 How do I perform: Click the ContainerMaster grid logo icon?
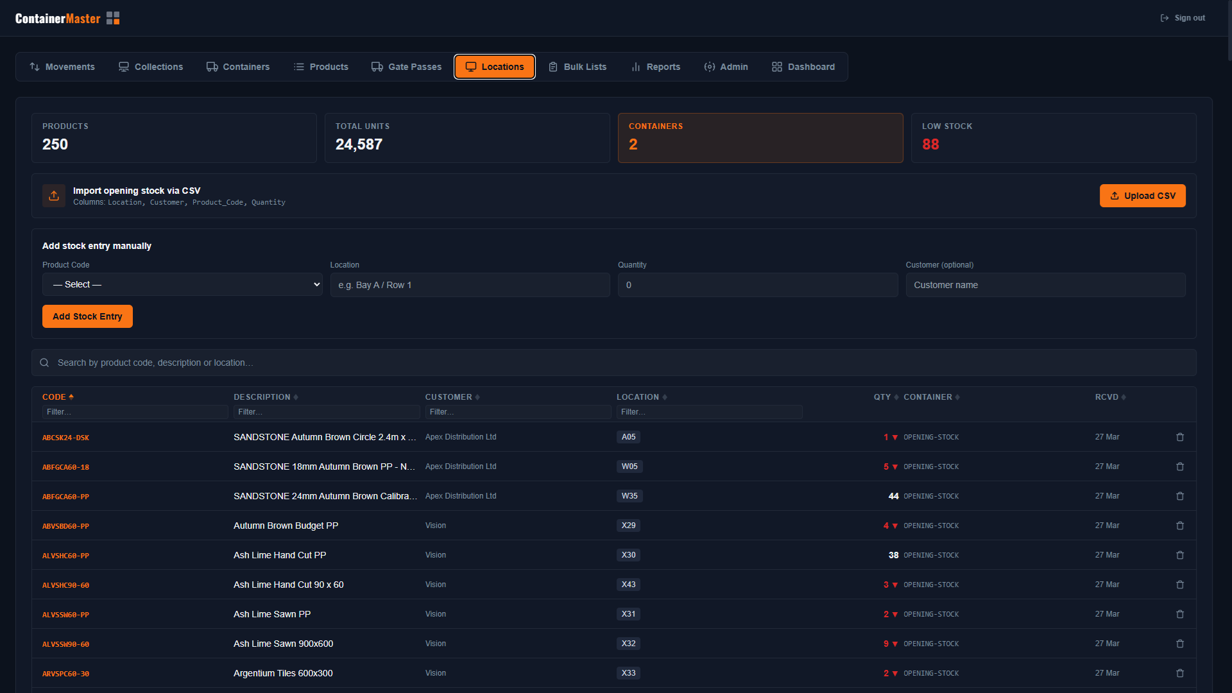(x=113, y=18)
